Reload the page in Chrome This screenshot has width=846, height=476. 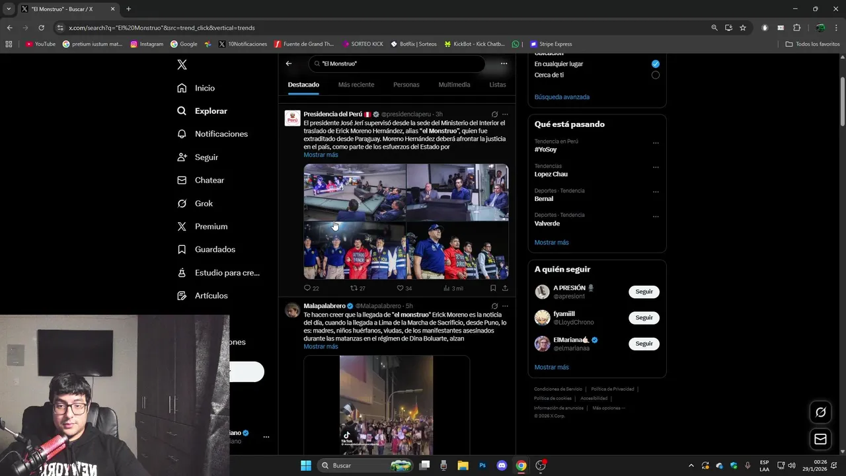[41, 28]
